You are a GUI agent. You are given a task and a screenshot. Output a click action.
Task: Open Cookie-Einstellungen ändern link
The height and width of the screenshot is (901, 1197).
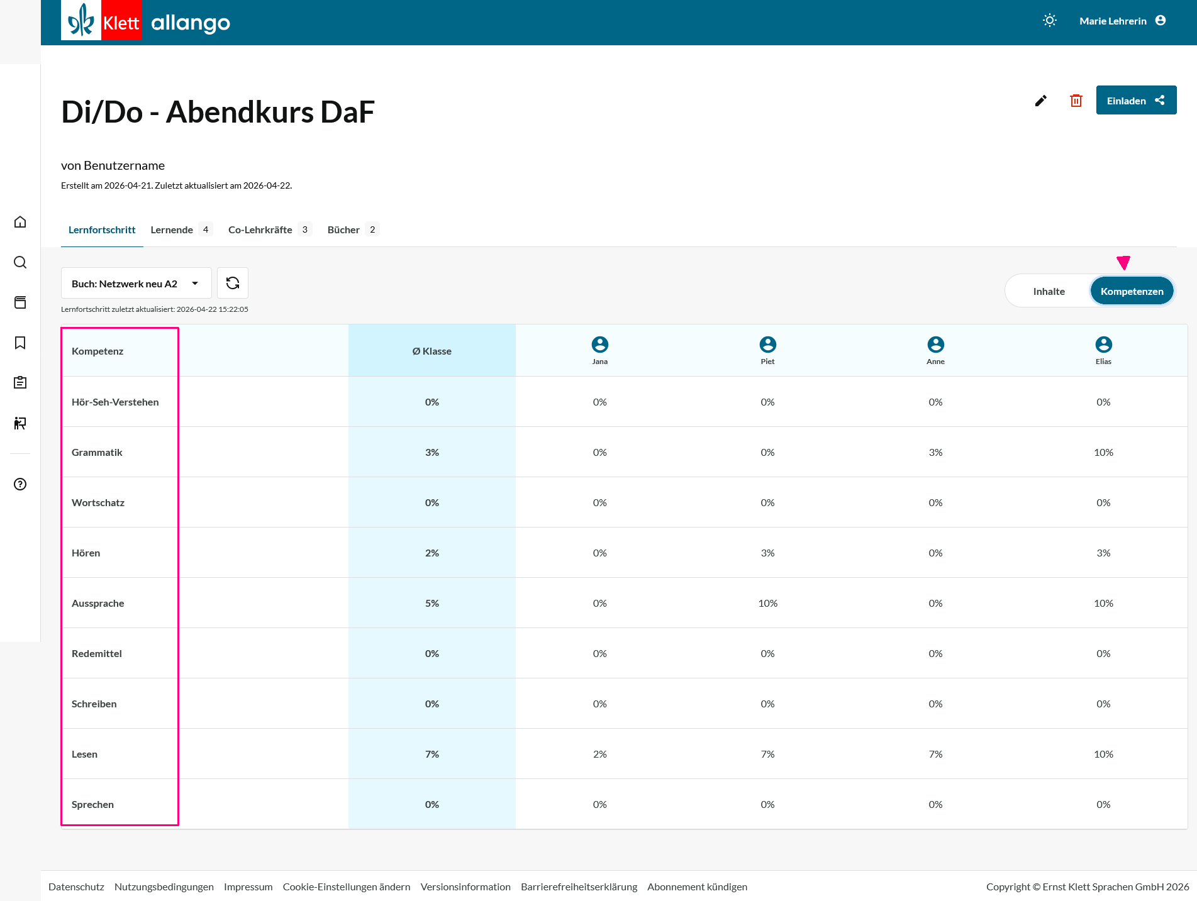point(347,887)
